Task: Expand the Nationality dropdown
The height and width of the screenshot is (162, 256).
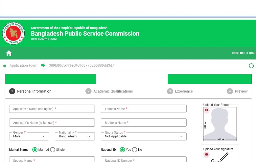Action: click(x=75, y=136)
